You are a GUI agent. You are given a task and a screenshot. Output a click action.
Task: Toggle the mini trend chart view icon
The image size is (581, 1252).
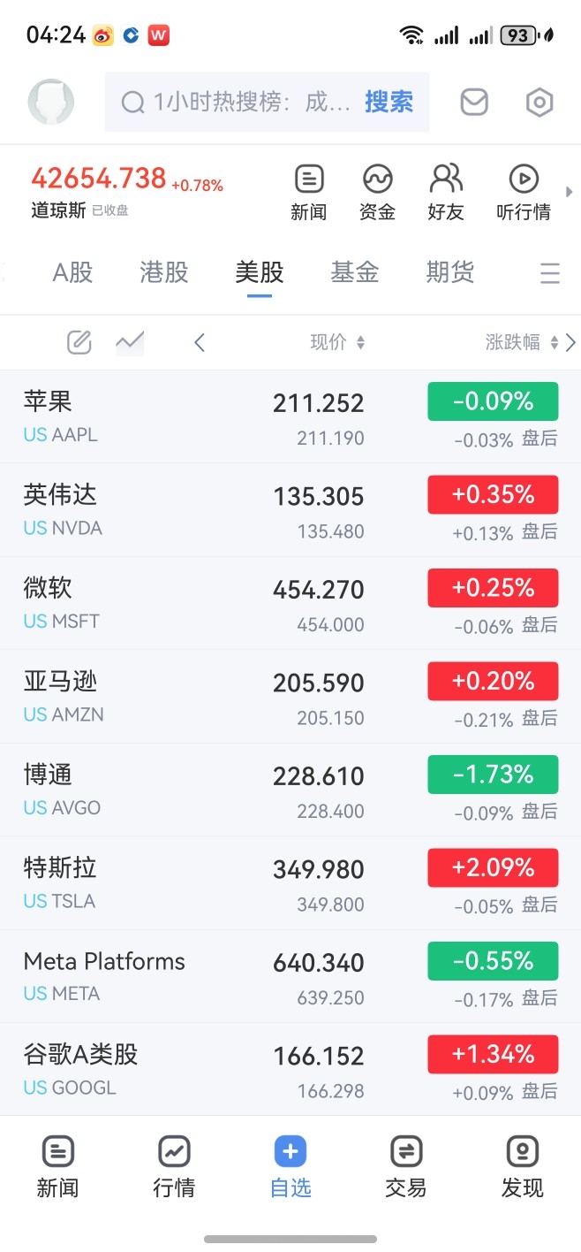130,342
